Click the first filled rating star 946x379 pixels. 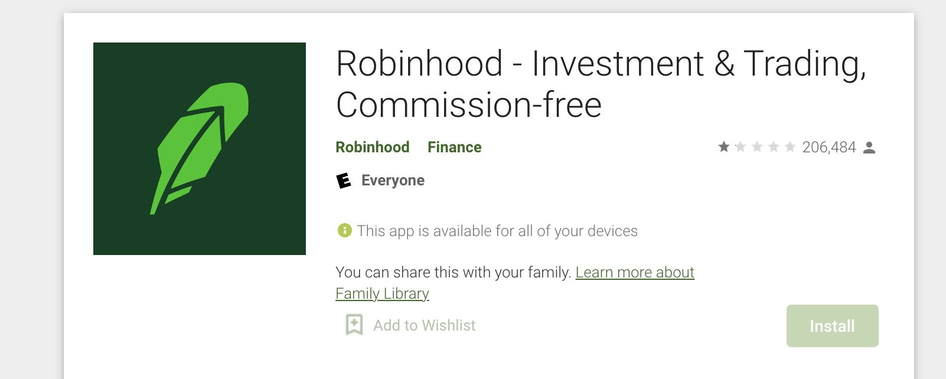tap(724, 146)
